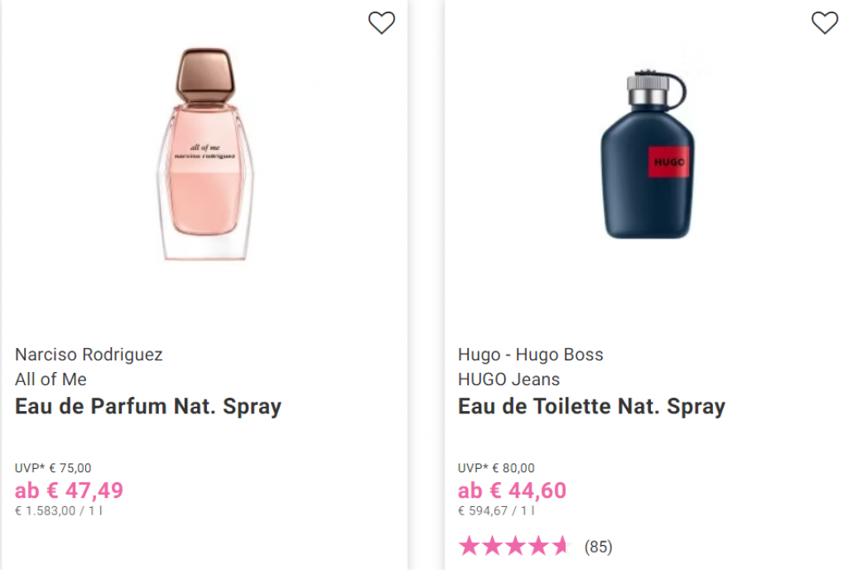Click the ab € 47,49 price

[70, 490]
